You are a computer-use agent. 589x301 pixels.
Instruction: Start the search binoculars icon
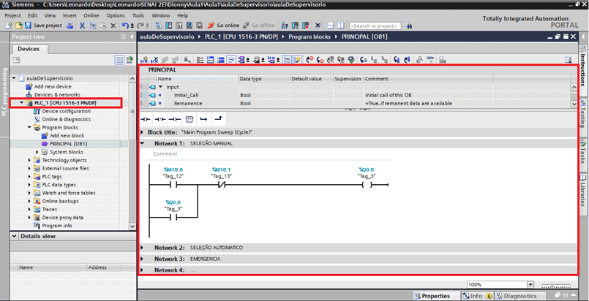(408, 26)
